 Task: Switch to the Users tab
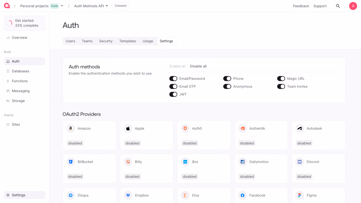pyautogui.click(x=71, y=41)
